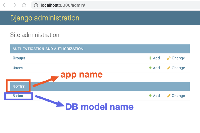The height and width of the screenshot is (133, 200).
Task: Open the Users model link
Action: (x=18, y=68)
